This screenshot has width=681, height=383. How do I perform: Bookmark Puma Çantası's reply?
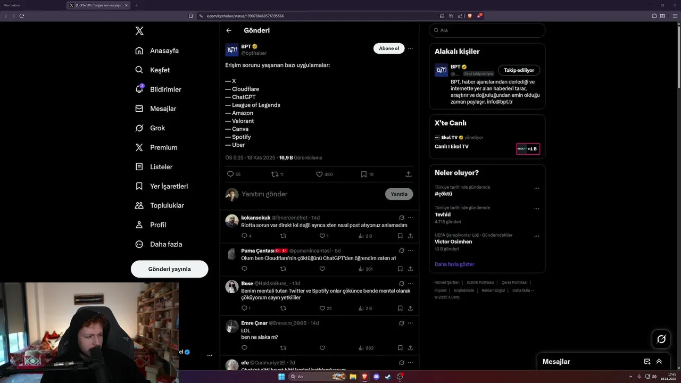click(x=400, y=269)
